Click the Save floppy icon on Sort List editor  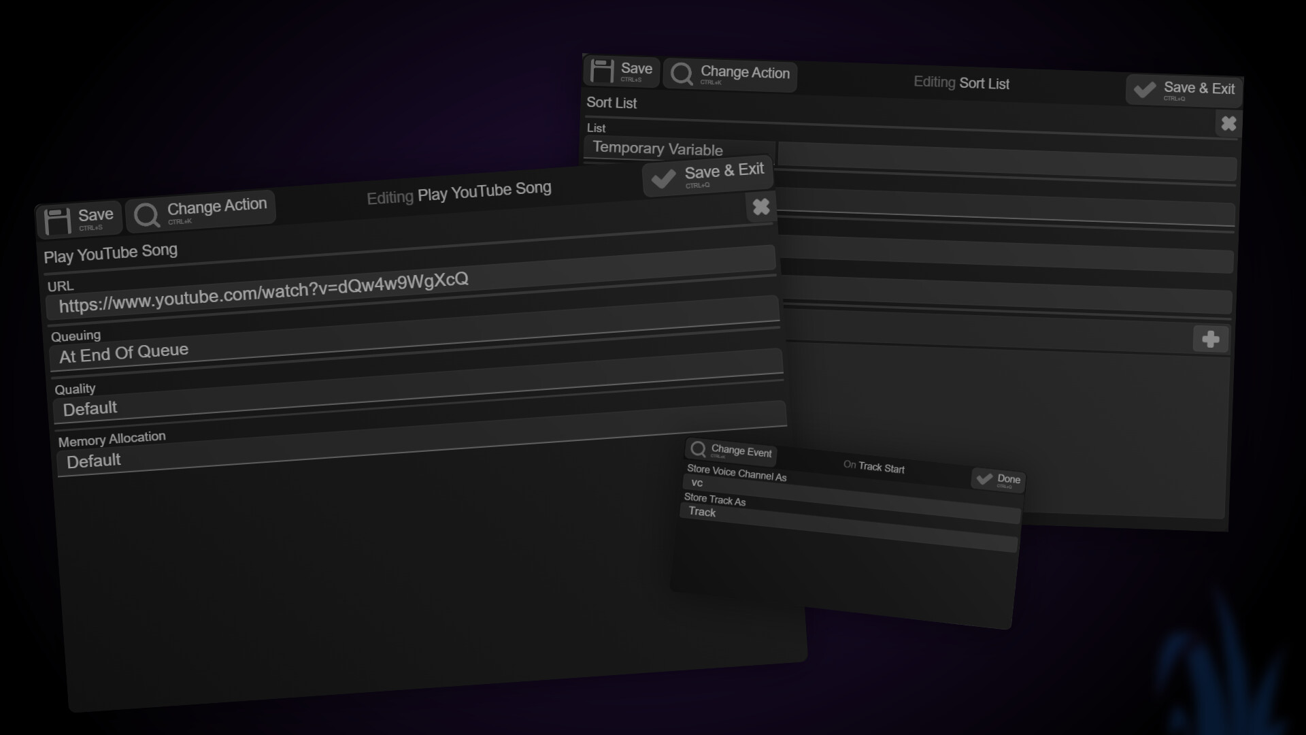coord(603,71)
